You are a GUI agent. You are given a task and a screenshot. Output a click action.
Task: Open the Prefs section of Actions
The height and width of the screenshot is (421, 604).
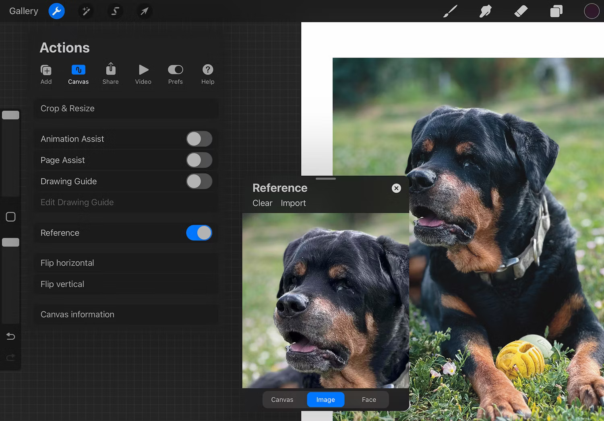[175, 74]
